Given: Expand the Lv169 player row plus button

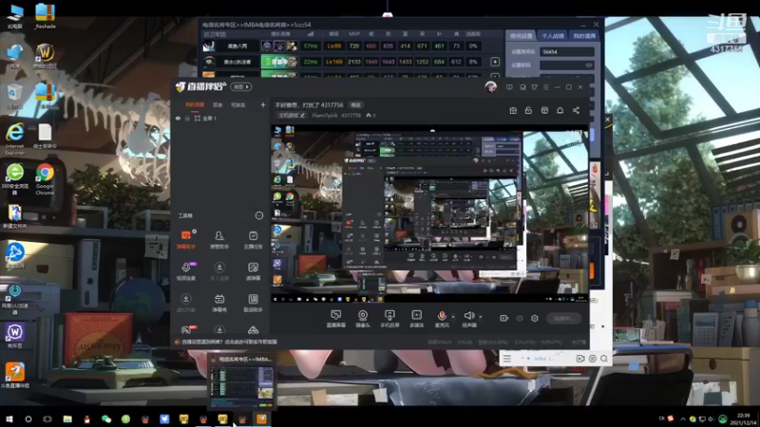Looking at the screenshot, I should click(495, 62).
